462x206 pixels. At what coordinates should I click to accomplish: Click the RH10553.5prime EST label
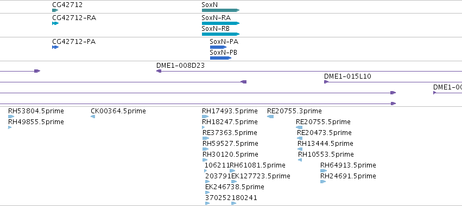(x=326, y=154)
